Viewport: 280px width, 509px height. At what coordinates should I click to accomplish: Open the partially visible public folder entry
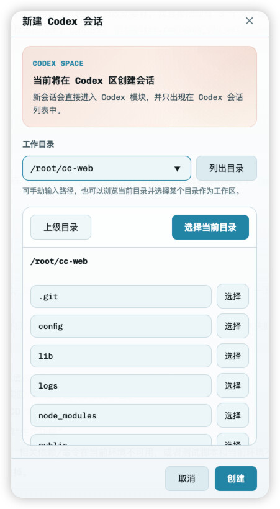[121, 440]
